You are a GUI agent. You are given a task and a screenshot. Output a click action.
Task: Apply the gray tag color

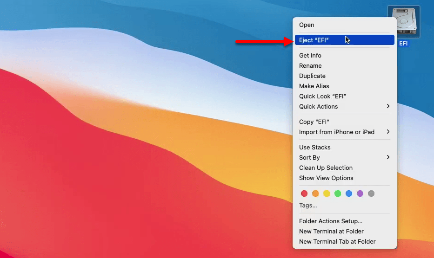[x=371, y=193]
